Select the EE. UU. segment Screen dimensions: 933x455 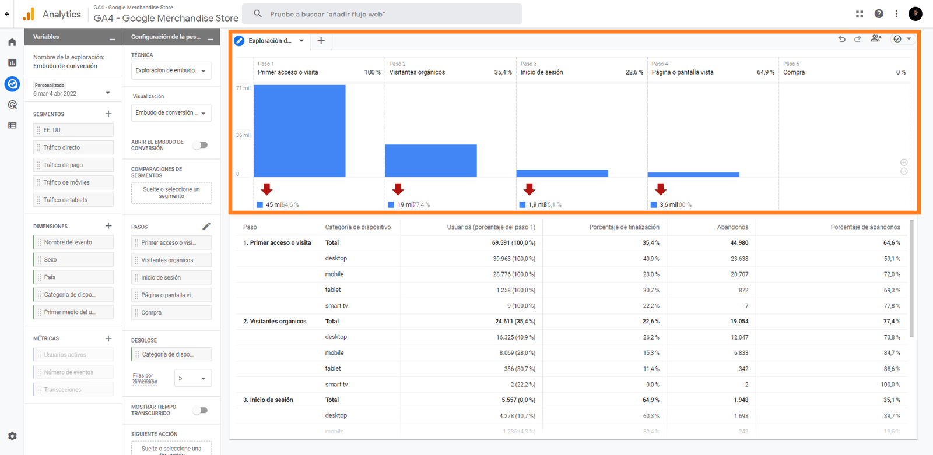(x=73, y=130)
